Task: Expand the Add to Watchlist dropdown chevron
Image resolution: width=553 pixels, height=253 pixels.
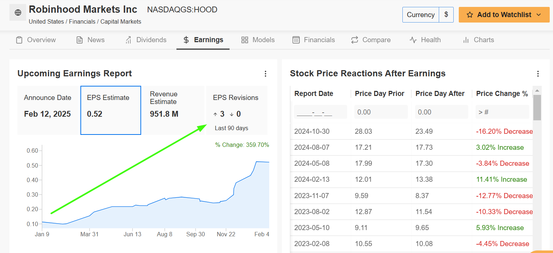Action: click(x=539, y=15)
